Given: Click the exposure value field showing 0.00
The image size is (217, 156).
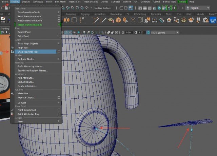Looking at the screenshot, I should [128, 33].
